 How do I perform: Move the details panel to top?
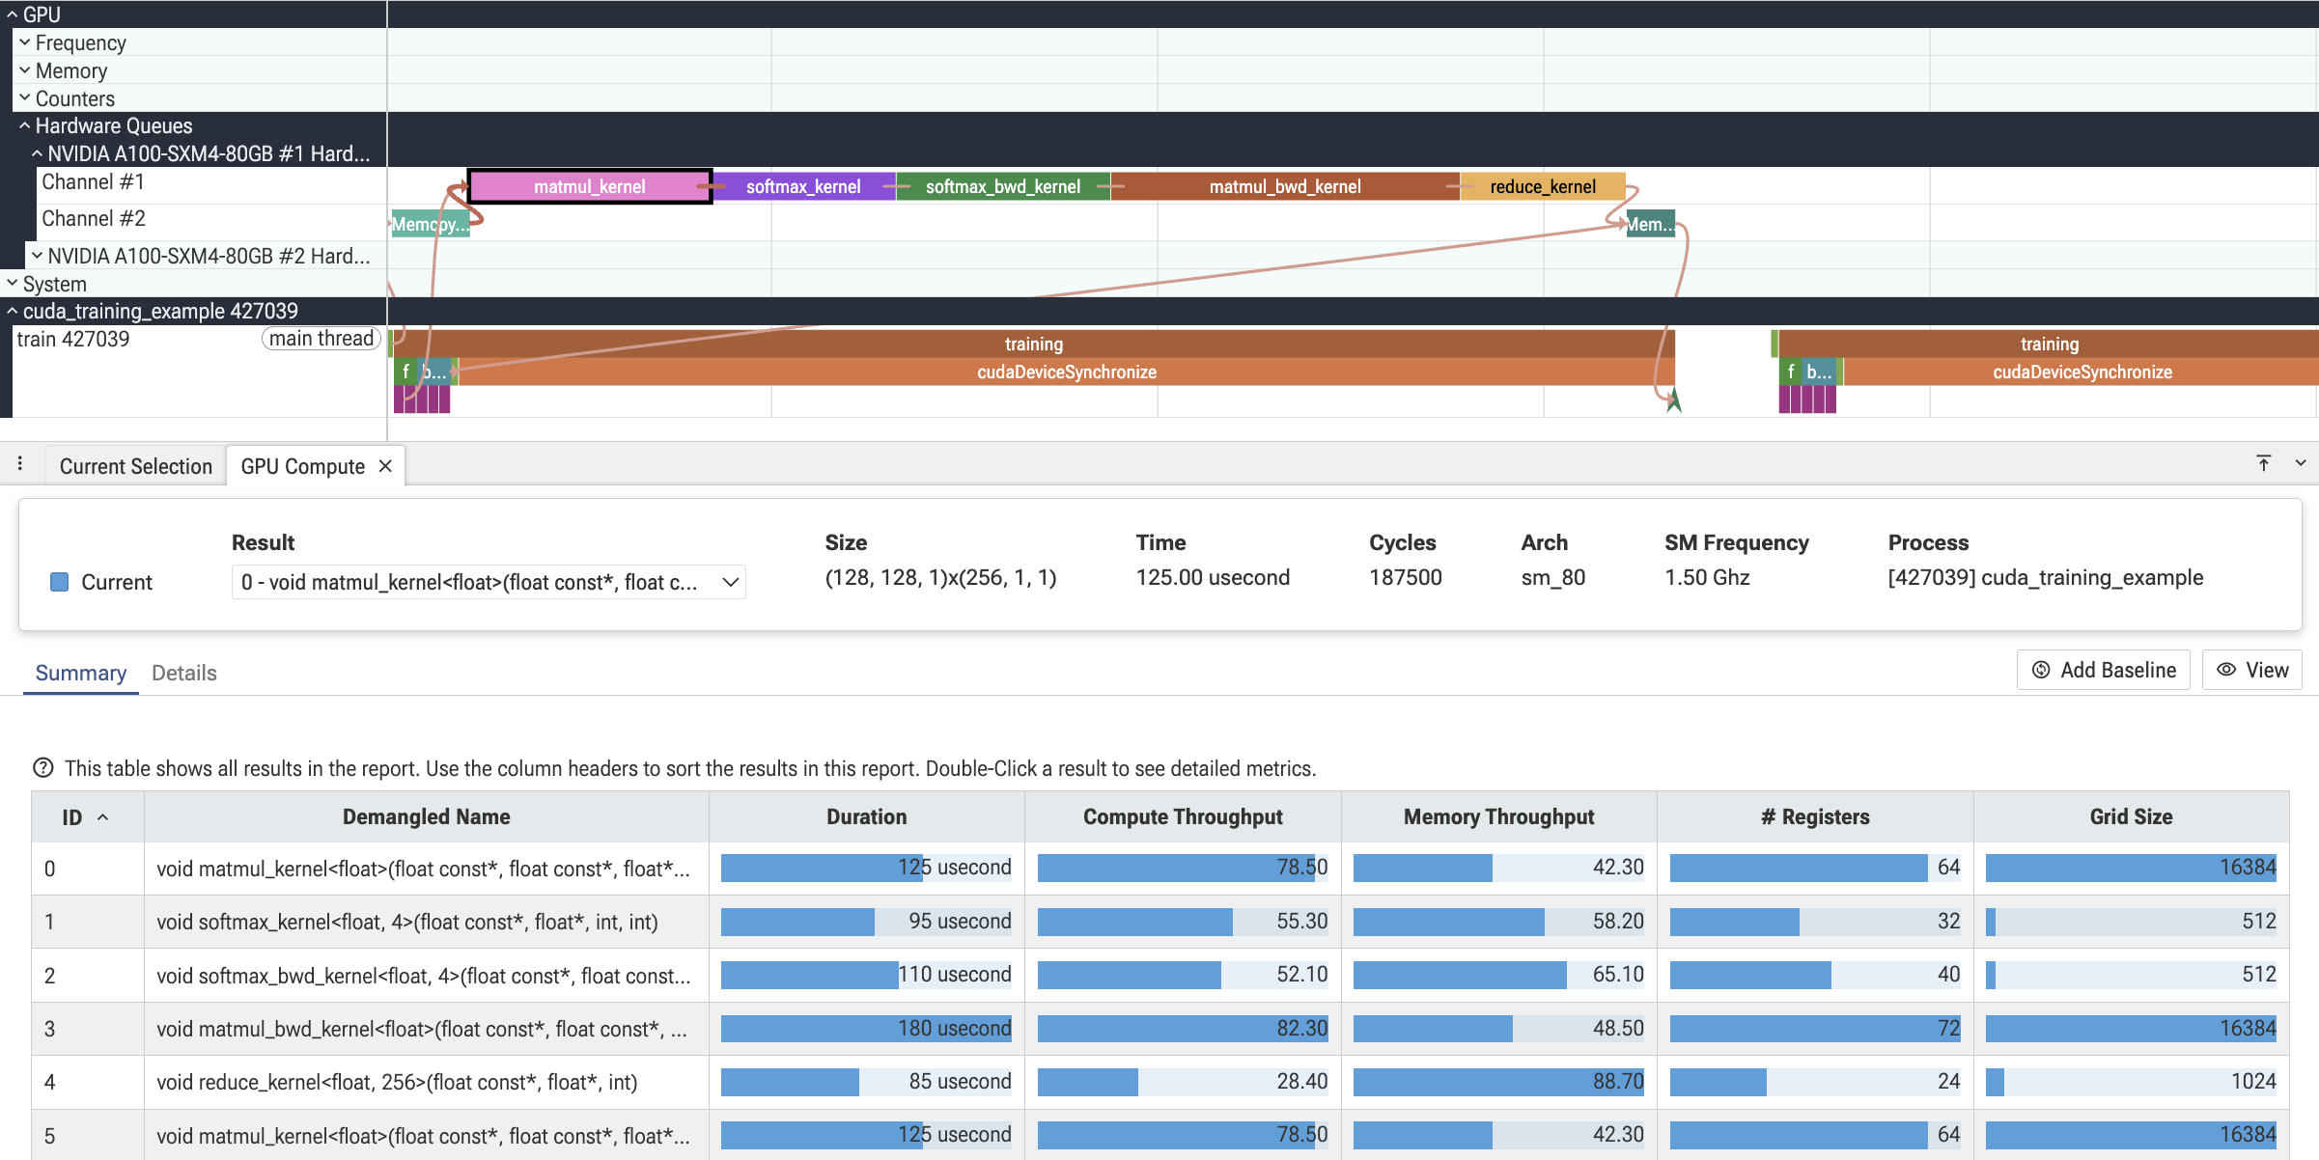coord(2263,463)
